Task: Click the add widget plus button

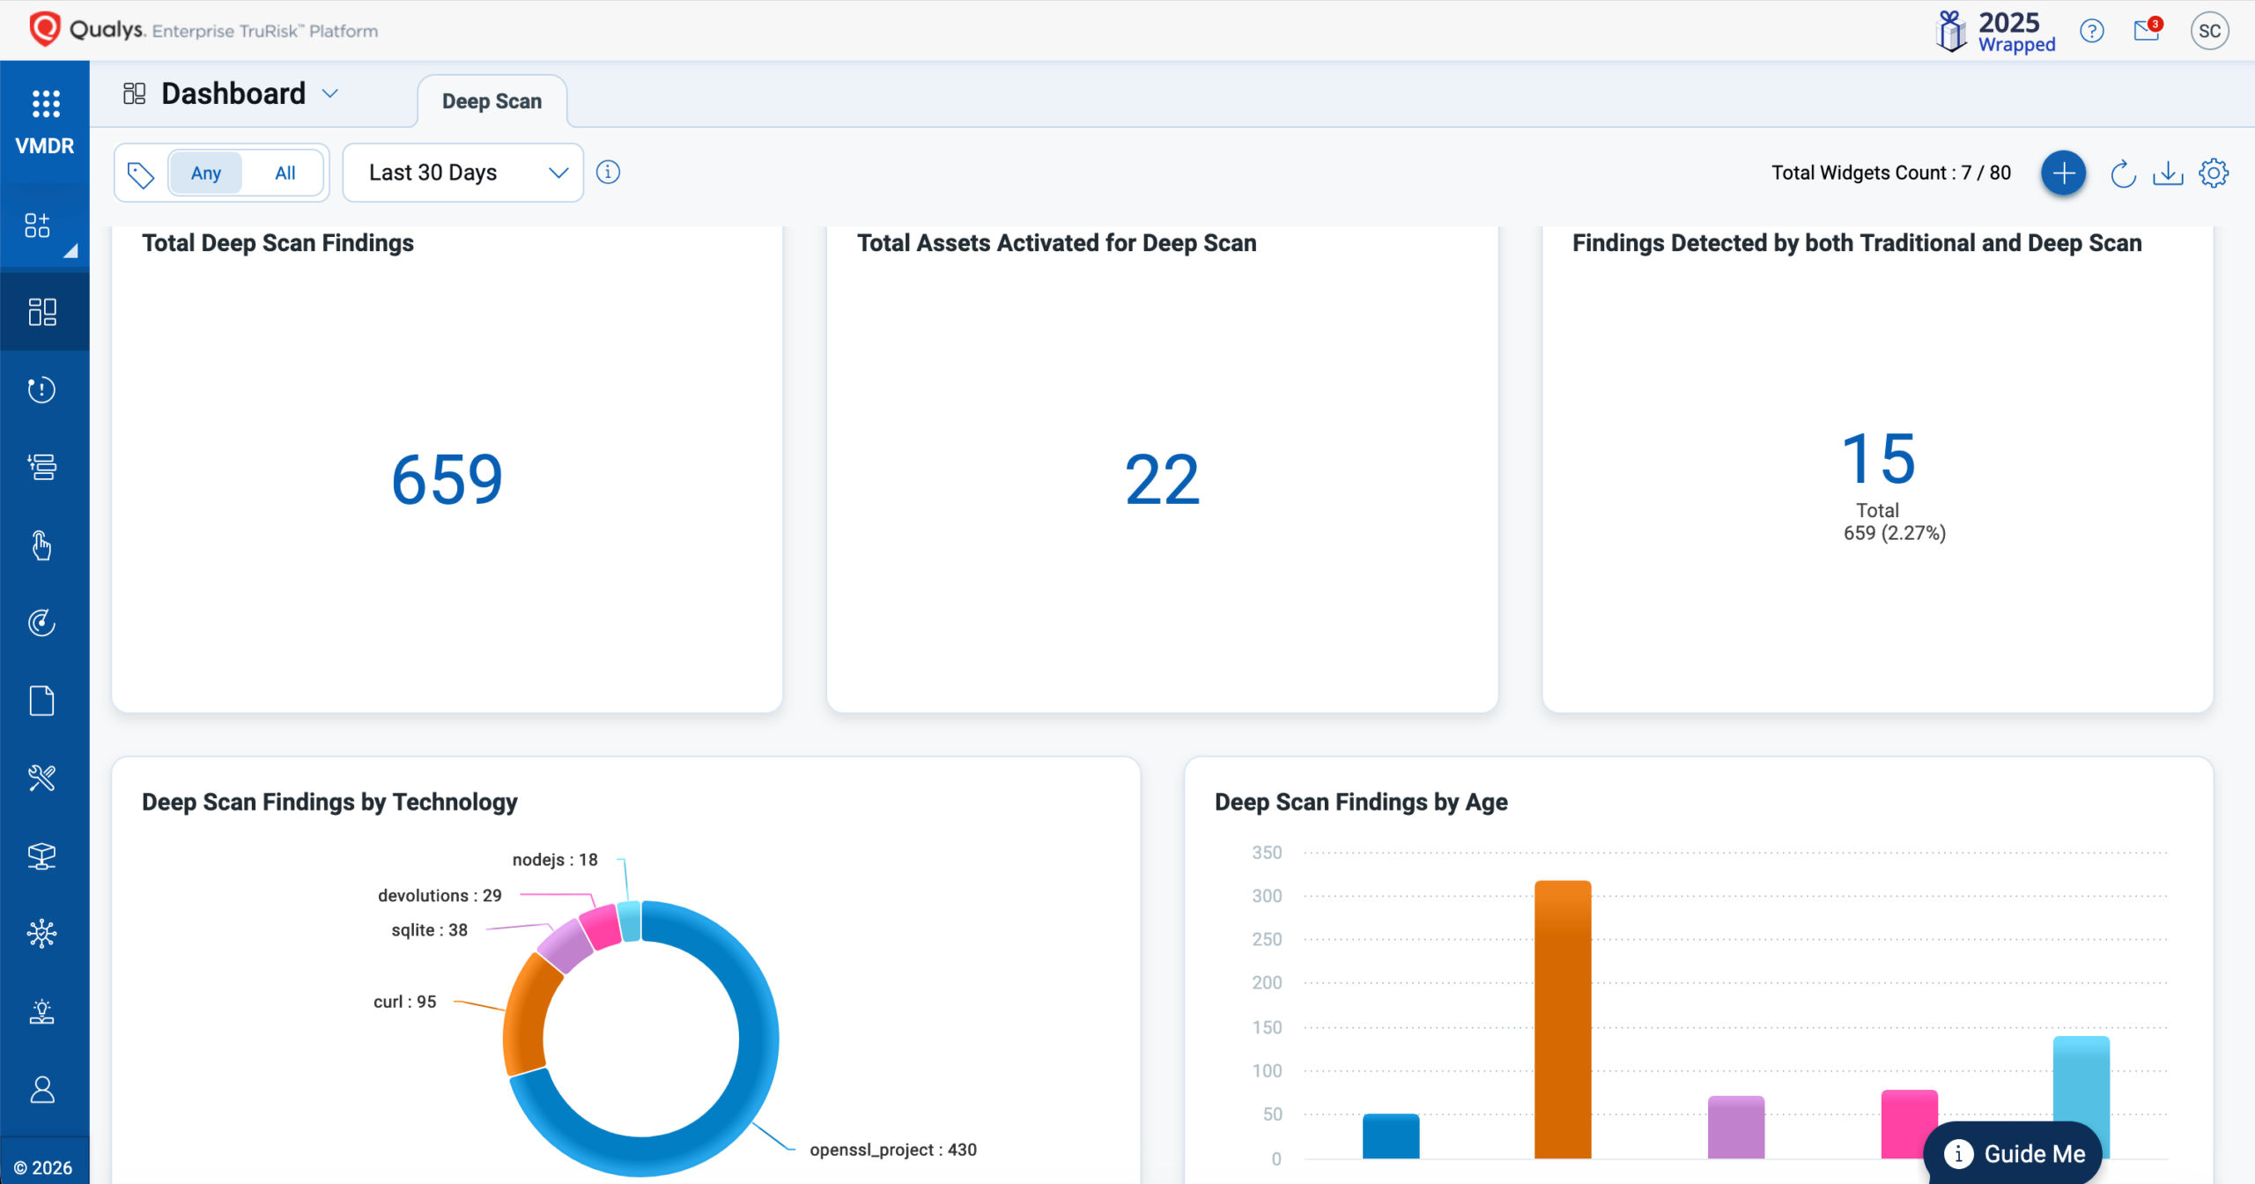Action: tap(2063, 173)
